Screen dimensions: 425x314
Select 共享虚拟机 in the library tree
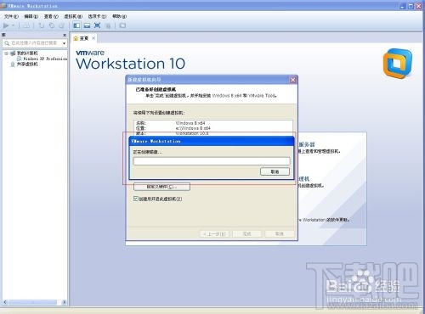(27, 64)
